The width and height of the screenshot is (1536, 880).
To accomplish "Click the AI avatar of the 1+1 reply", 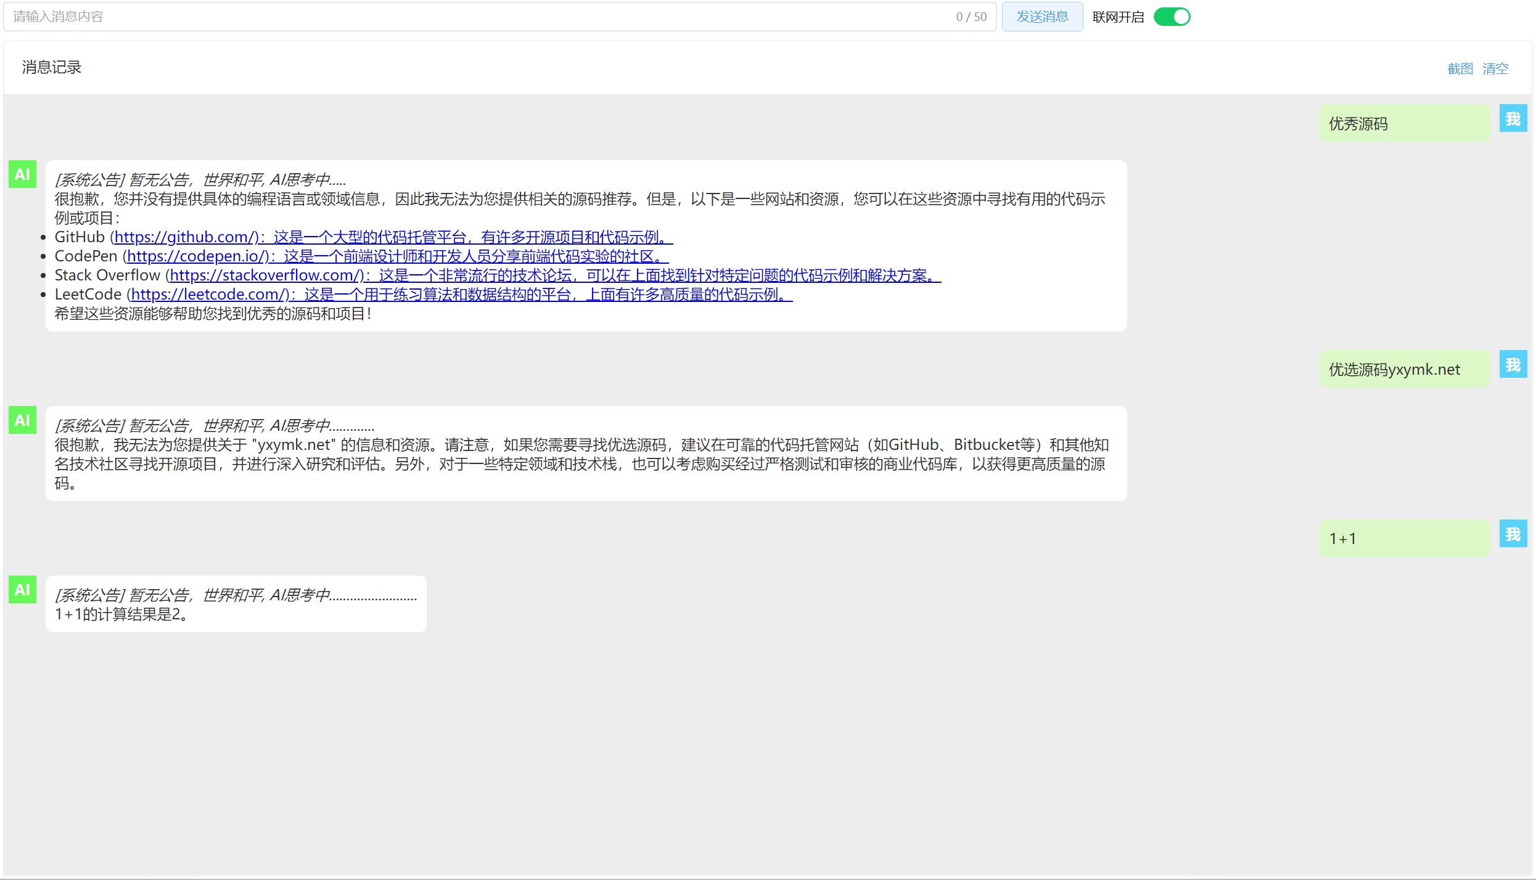I will pos(22,590).
